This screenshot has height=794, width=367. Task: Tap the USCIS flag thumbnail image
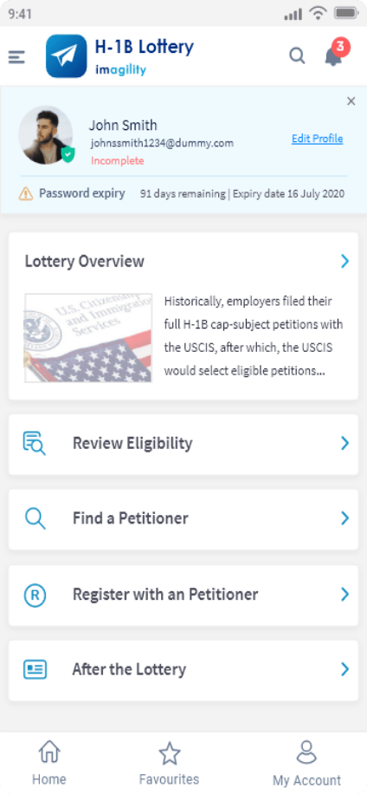88,338
